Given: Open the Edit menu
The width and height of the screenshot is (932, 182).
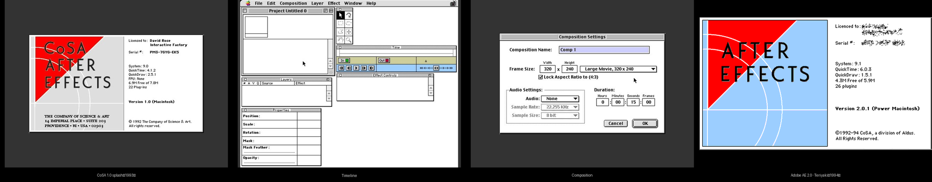Looking at the screenshot, I should [x=271, y=3].
